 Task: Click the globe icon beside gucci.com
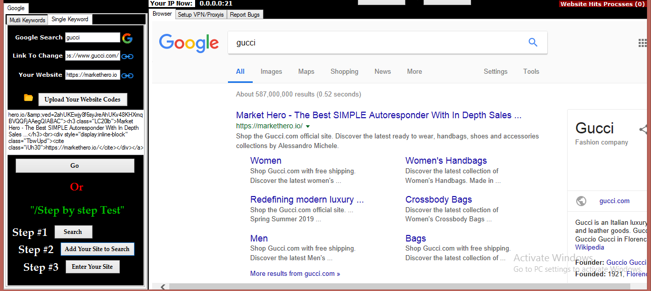click(x=581, y=201)
